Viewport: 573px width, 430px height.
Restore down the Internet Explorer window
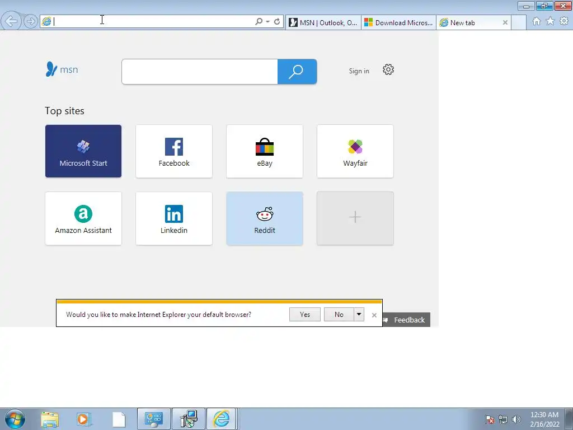point(544,6)
